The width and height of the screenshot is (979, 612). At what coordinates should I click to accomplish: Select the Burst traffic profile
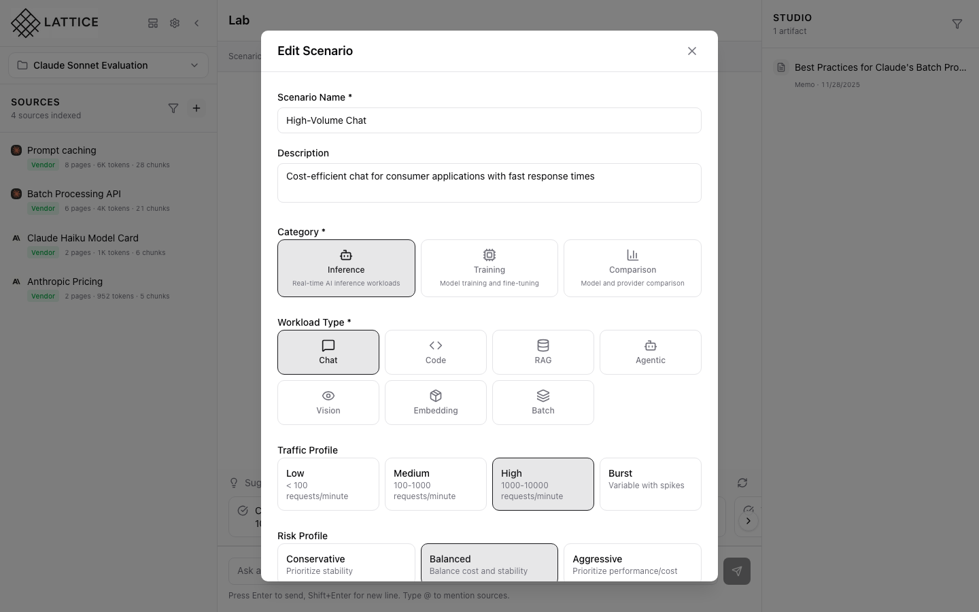pyautogui.click(x=650, y=484)
